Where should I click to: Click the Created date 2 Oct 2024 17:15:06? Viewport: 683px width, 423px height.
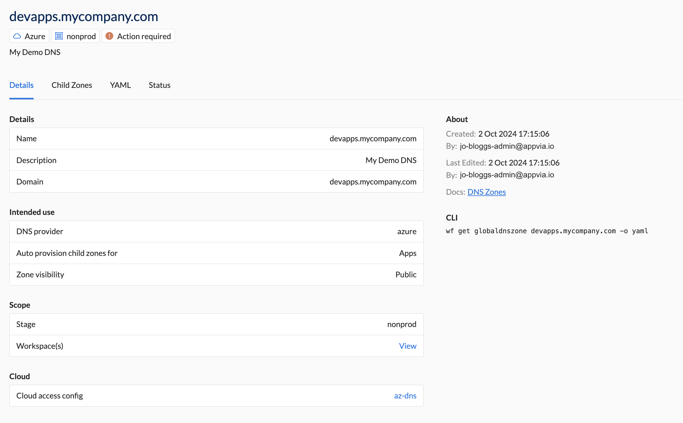coord(514,134)
